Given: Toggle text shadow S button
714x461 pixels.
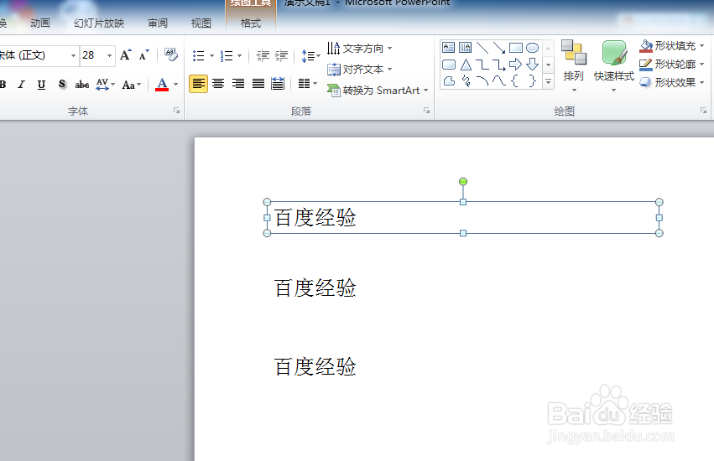Looking at the screenshot, I should pos(62,84).
